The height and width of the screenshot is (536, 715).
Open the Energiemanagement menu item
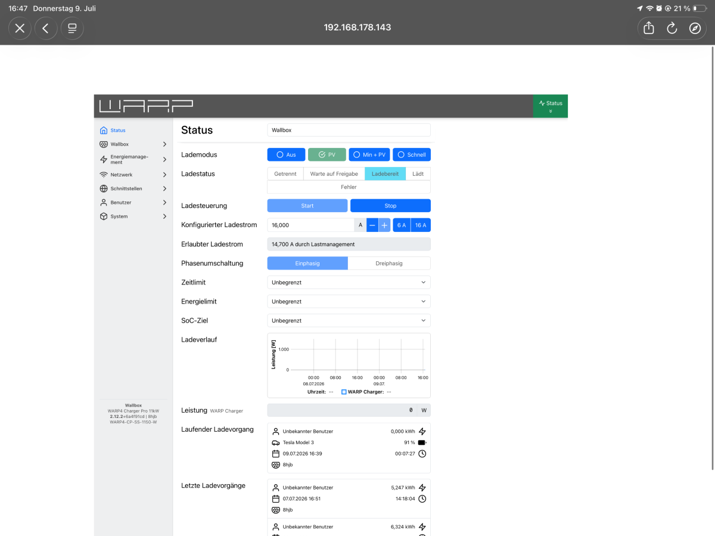point(133,160)
